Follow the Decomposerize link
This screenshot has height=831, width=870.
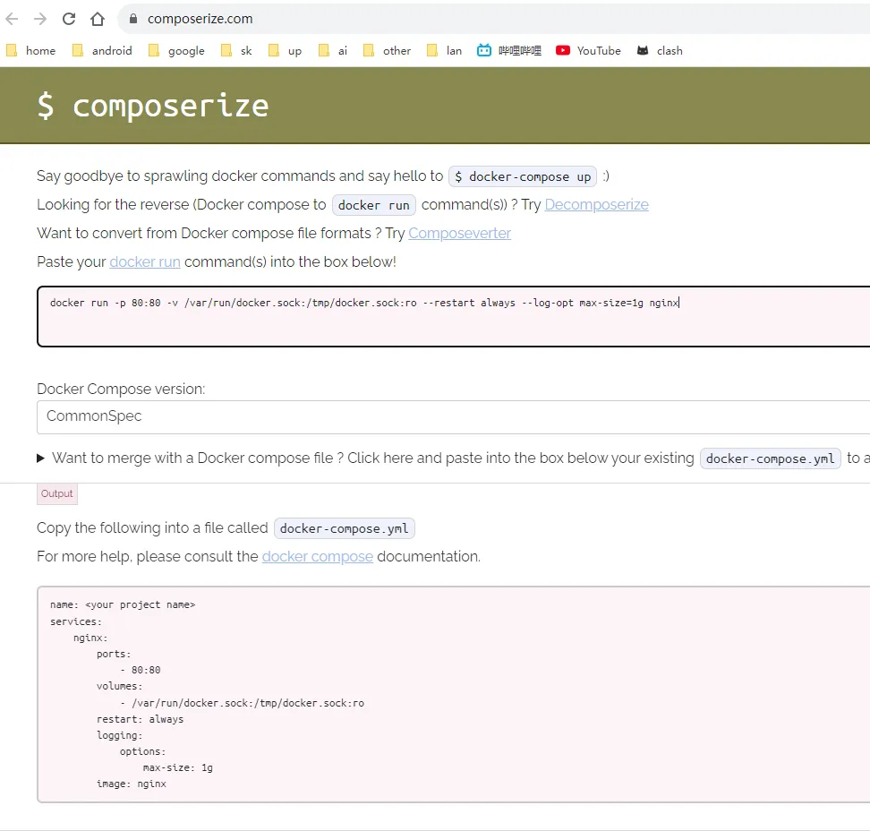[x=596, y=205]
